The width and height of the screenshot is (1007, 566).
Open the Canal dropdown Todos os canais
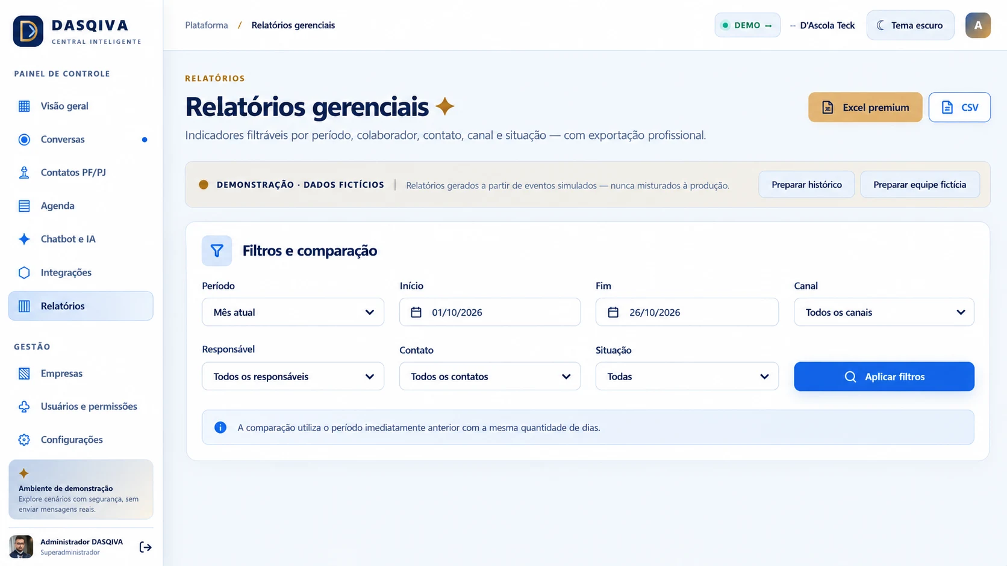(884, 312)
